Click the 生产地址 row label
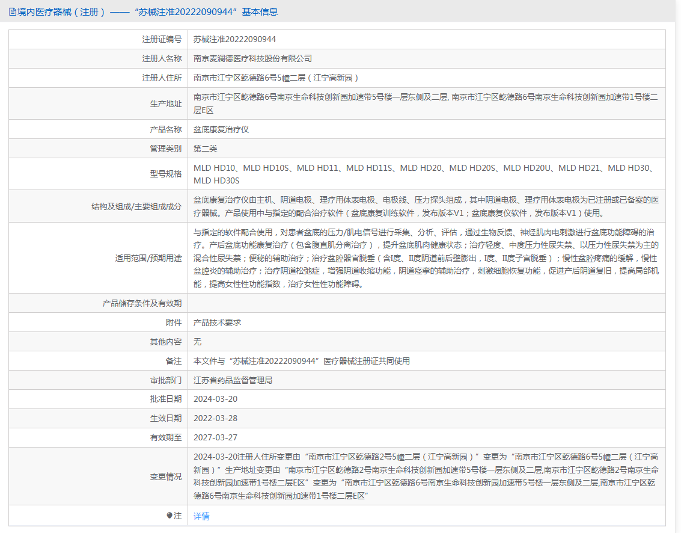The height and width of the screenshot is (533, 681). (165, 103)
